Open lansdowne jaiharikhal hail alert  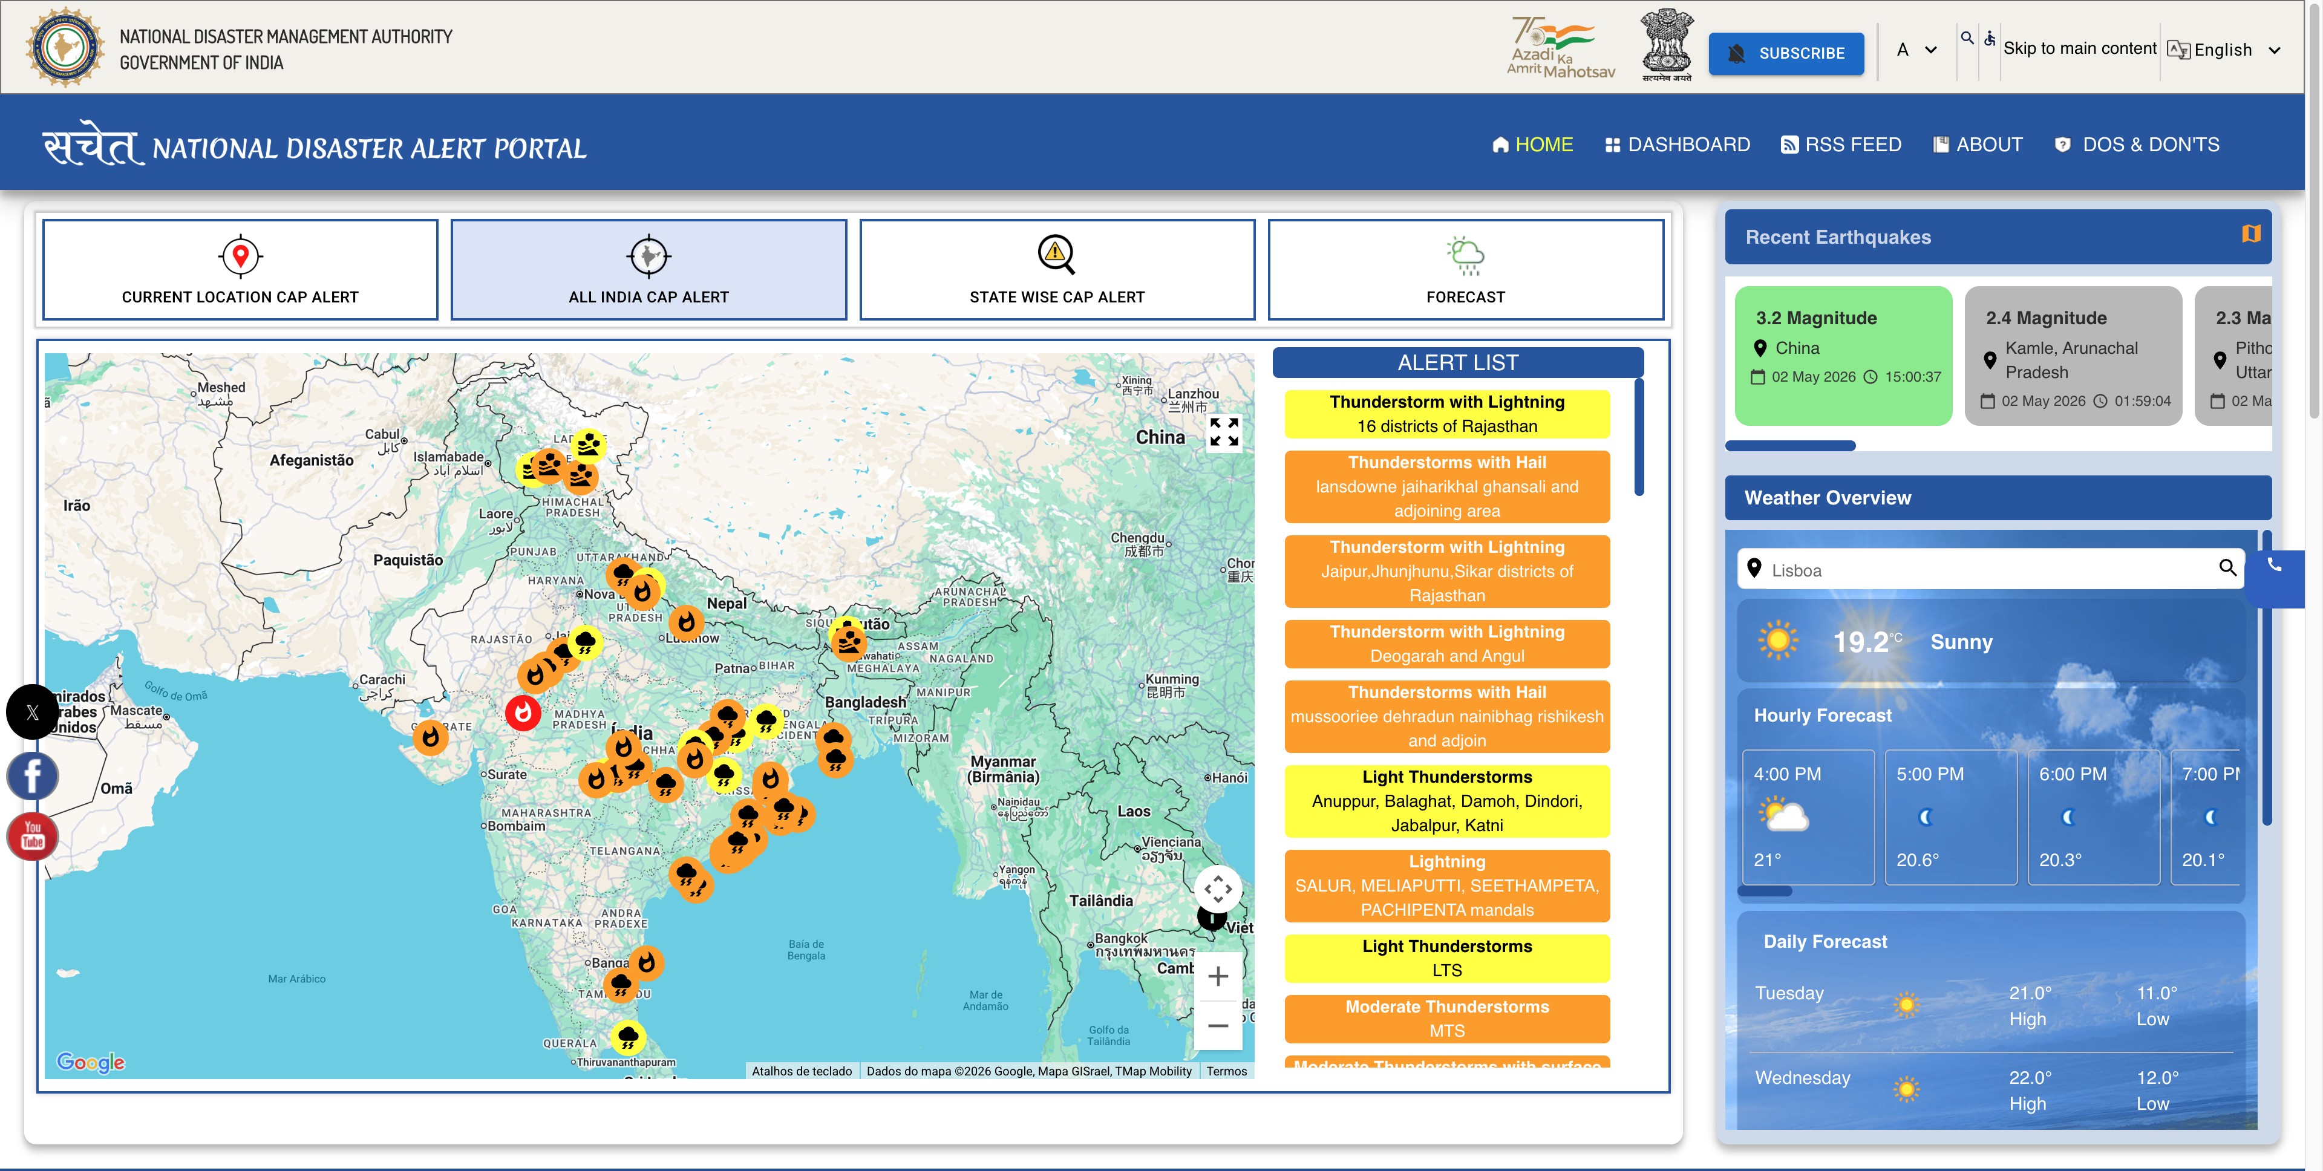point(1446,487)
